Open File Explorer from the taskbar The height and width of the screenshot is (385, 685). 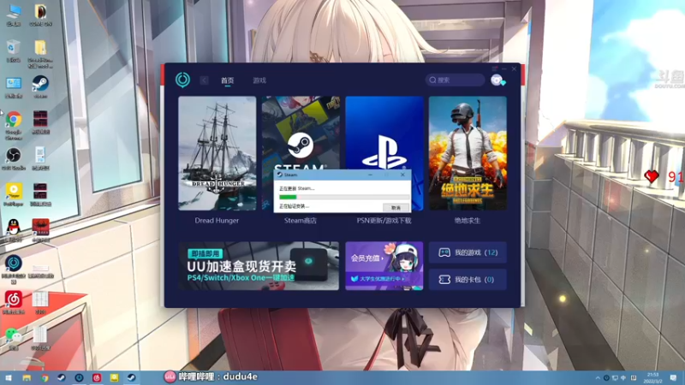[x=27, y=377]
